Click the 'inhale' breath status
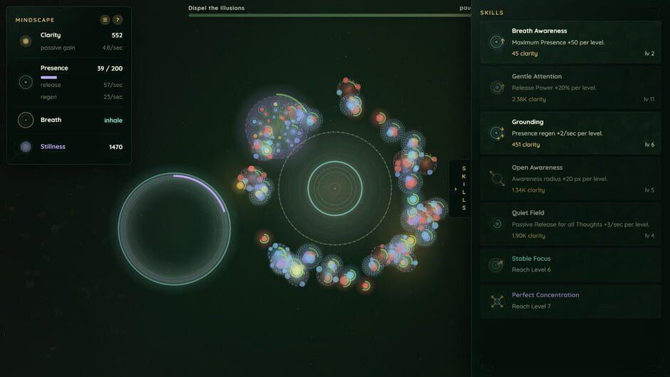The width and height of the screenshot is (670, 377). [113, 120]
